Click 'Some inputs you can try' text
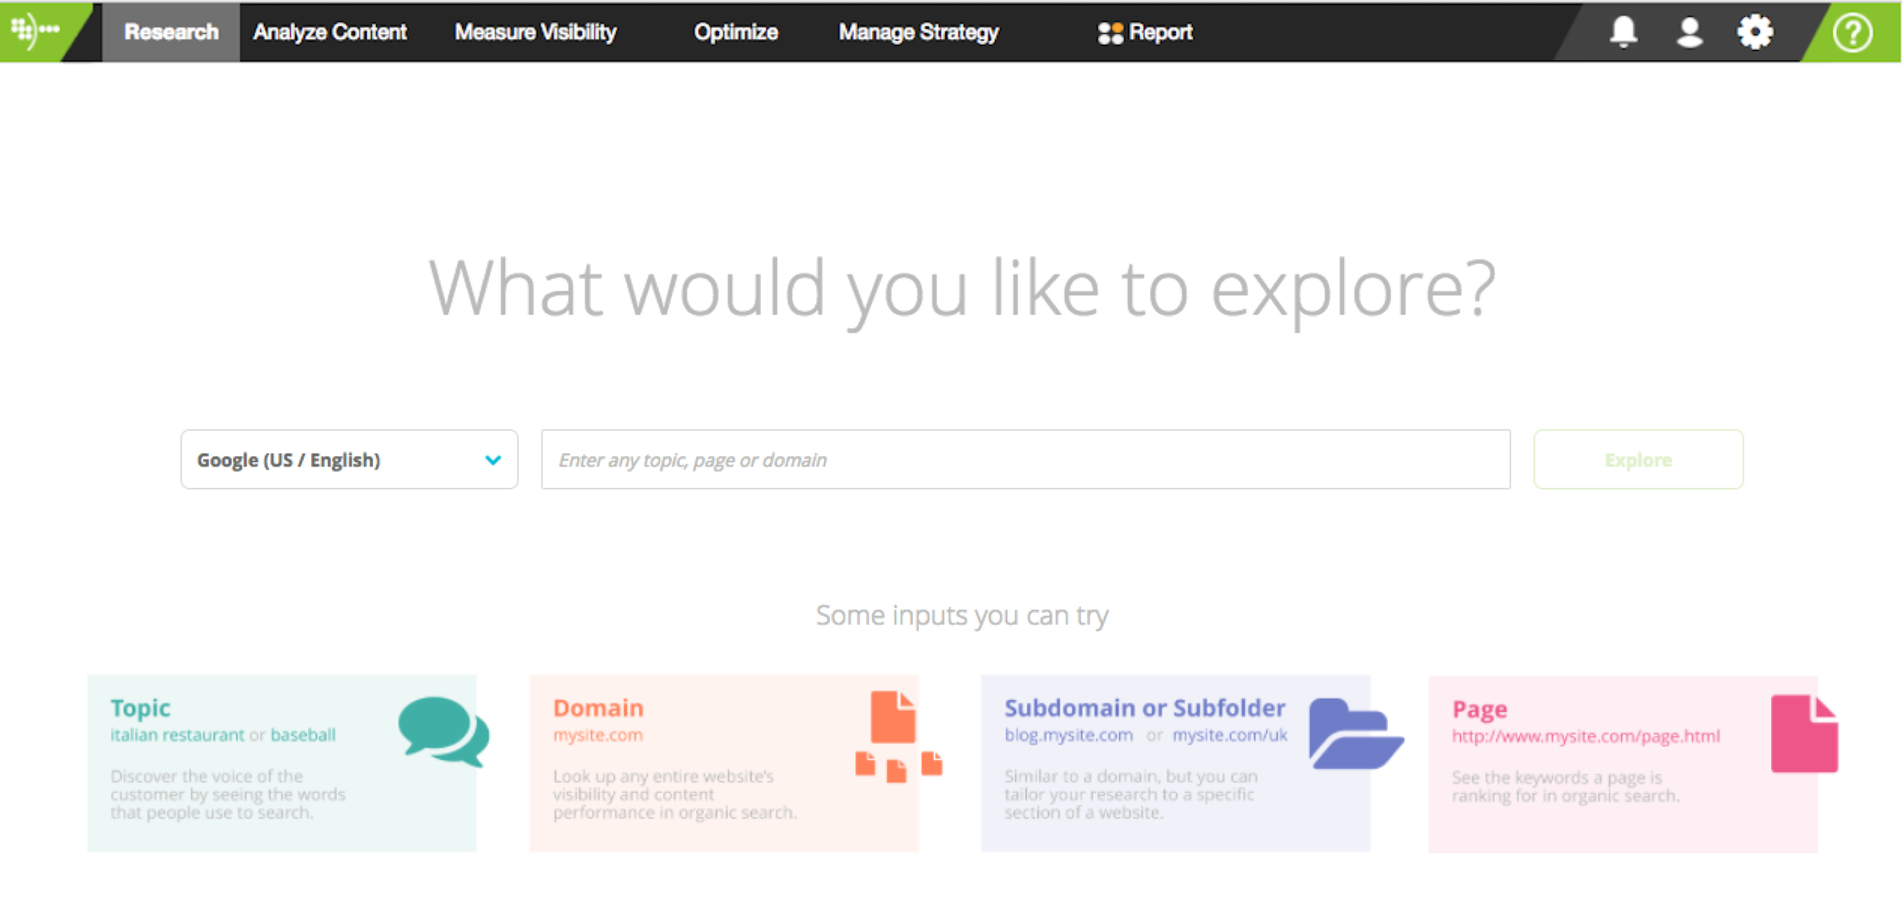The height and width of the screenshot is (906, 1902). [x=962, y=616]
